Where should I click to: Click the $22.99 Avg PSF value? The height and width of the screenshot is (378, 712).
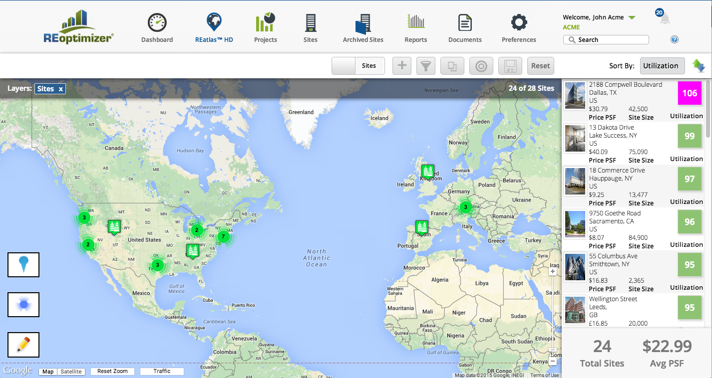[667, 346]
